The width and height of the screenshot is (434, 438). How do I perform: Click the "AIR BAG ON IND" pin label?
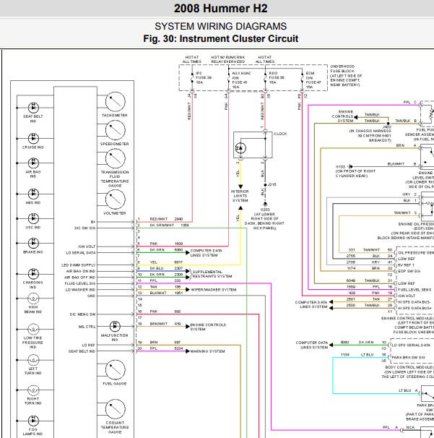[x=81, y=271]
